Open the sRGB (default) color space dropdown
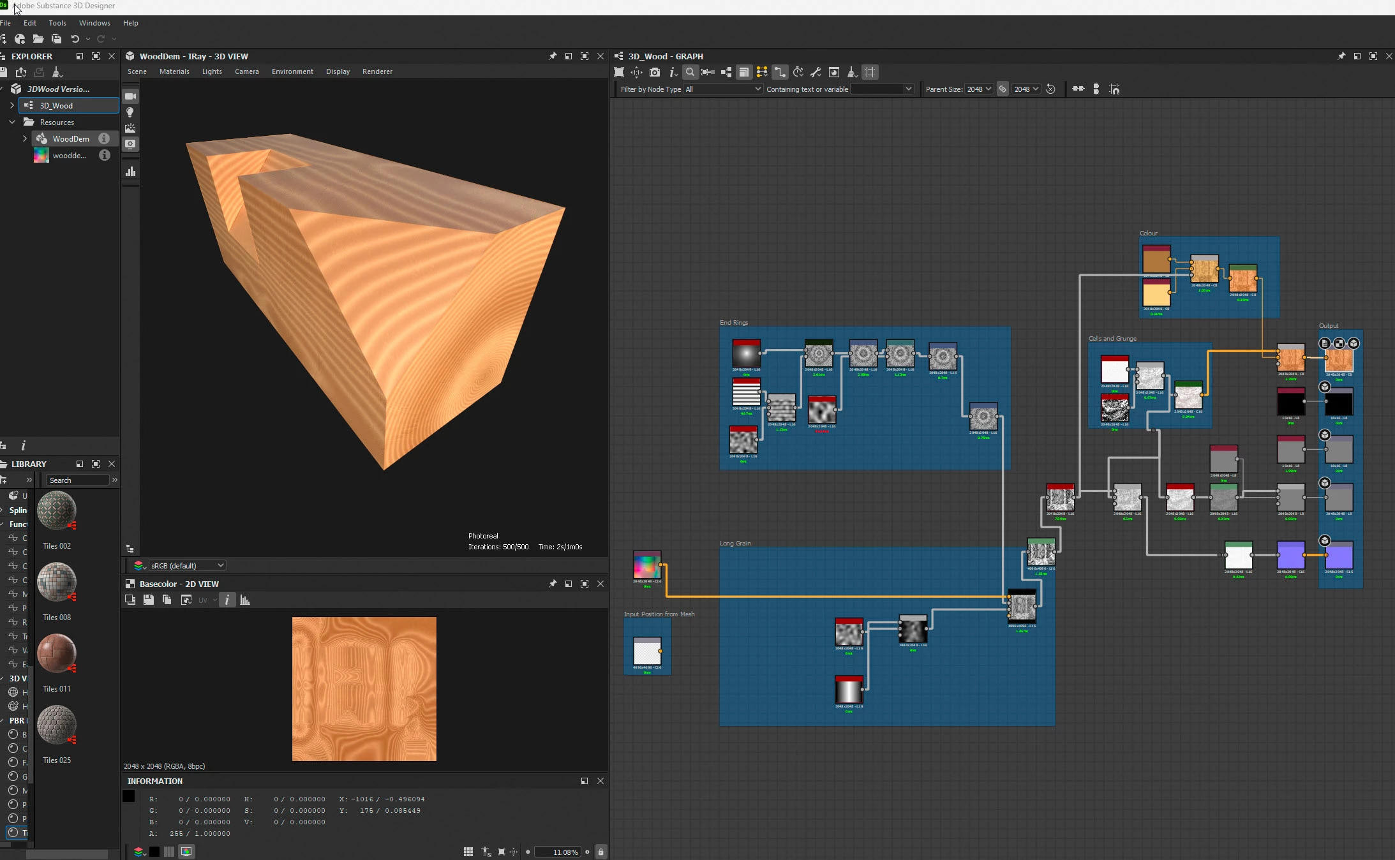 click(x=187, y=565)
